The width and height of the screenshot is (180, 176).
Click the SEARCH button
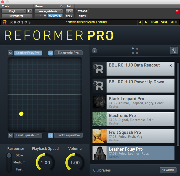coord(168,170)
